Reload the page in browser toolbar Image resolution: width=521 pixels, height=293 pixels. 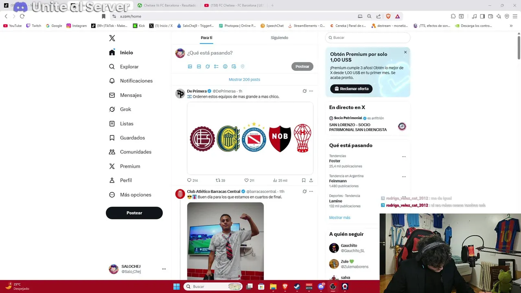pos(22,16)
